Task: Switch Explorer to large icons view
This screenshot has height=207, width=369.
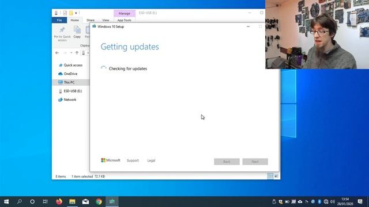Action: (x=276, y=177)
